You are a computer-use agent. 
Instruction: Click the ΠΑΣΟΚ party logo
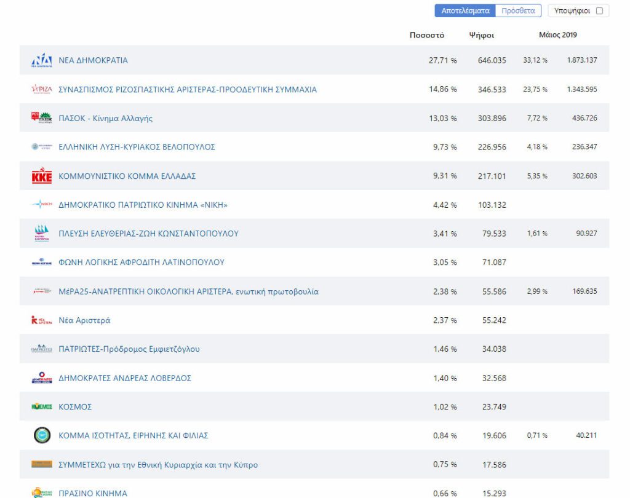(x=42, y=117)
